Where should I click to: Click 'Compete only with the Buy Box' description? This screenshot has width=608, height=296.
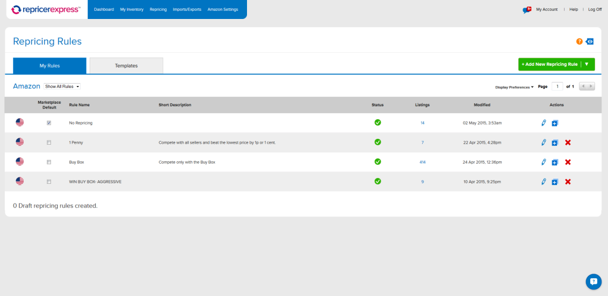187,163
